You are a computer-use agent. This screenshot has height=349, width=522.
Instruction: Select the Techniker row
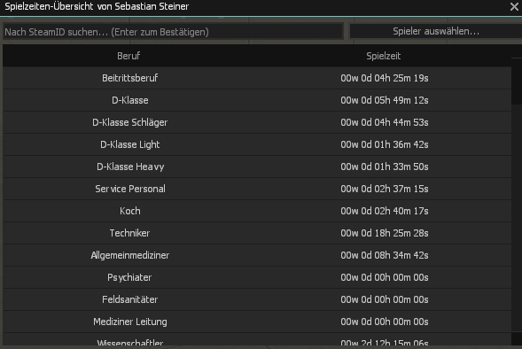tap(257, 233)
